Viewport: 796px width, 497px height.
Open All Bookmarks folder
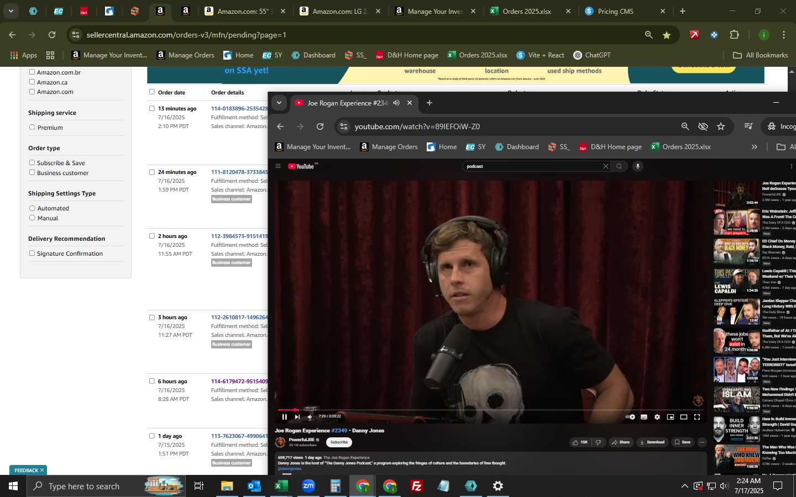[760, 55]
